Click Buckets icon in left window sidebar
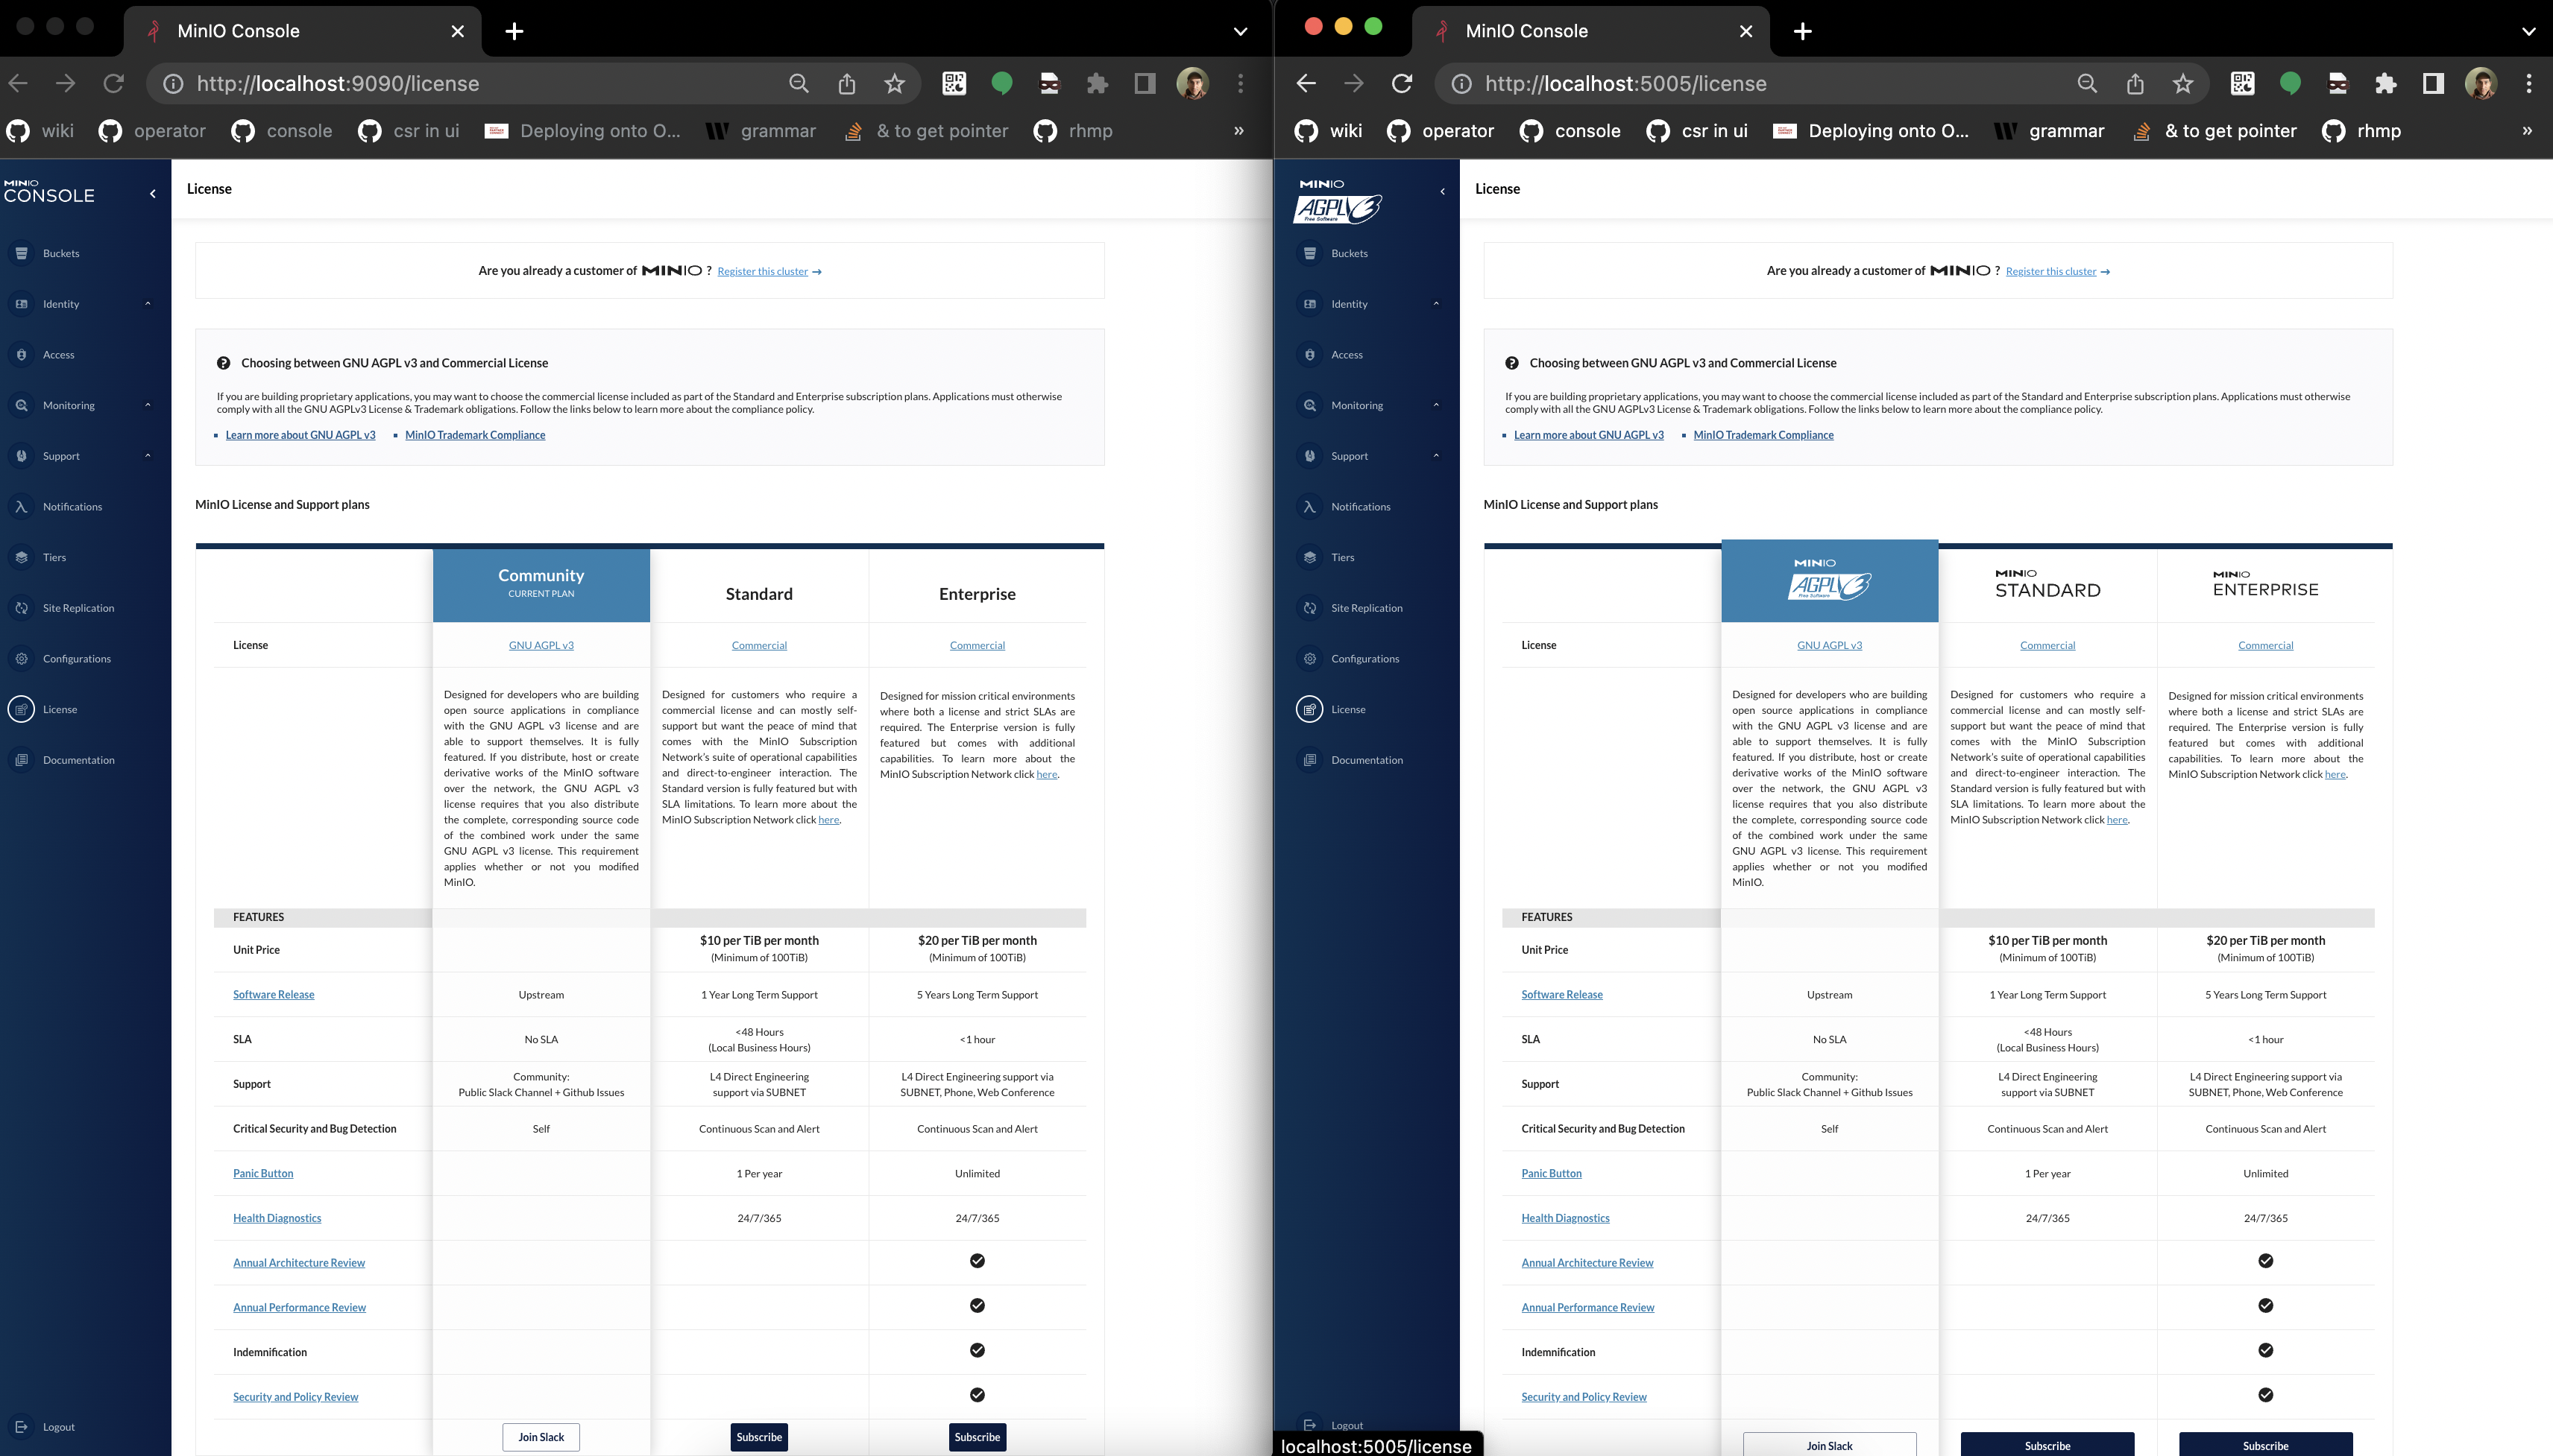Screen dimensions: 2553x1456 [21, 253]
